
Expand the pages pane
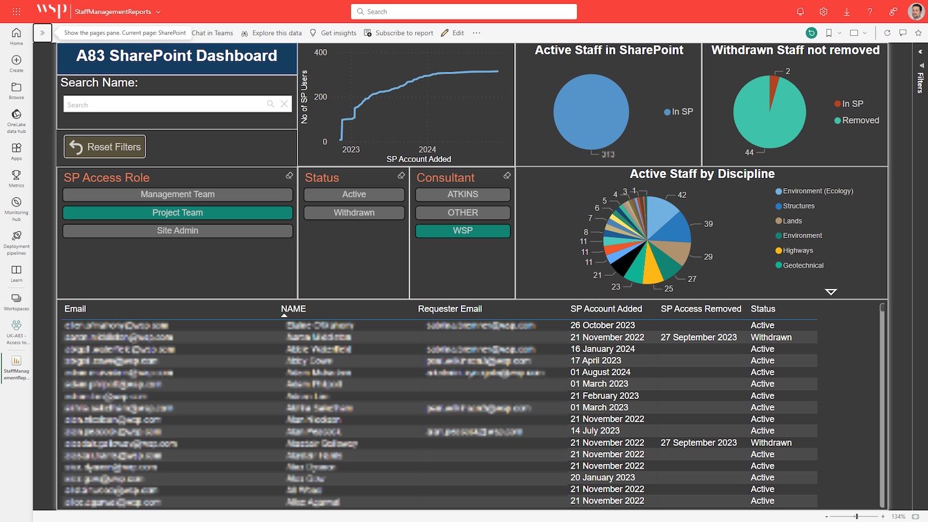click(42, 33)
